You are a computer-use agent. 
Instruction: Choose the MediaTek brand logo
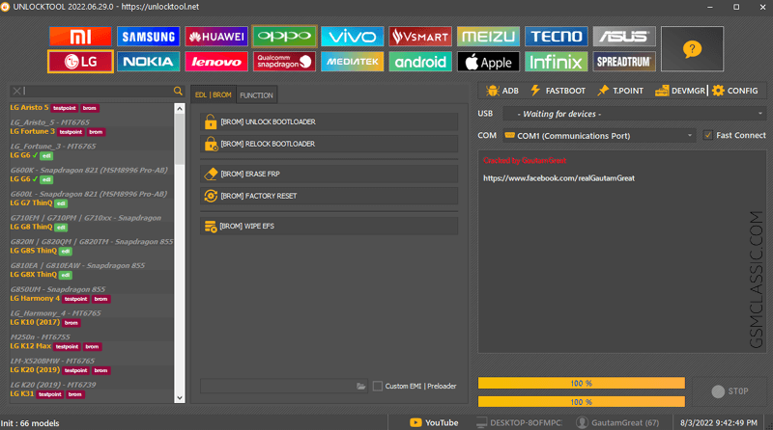coord(352,62)
